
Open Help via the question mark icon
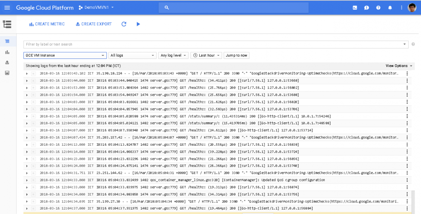tap(378, 7)
